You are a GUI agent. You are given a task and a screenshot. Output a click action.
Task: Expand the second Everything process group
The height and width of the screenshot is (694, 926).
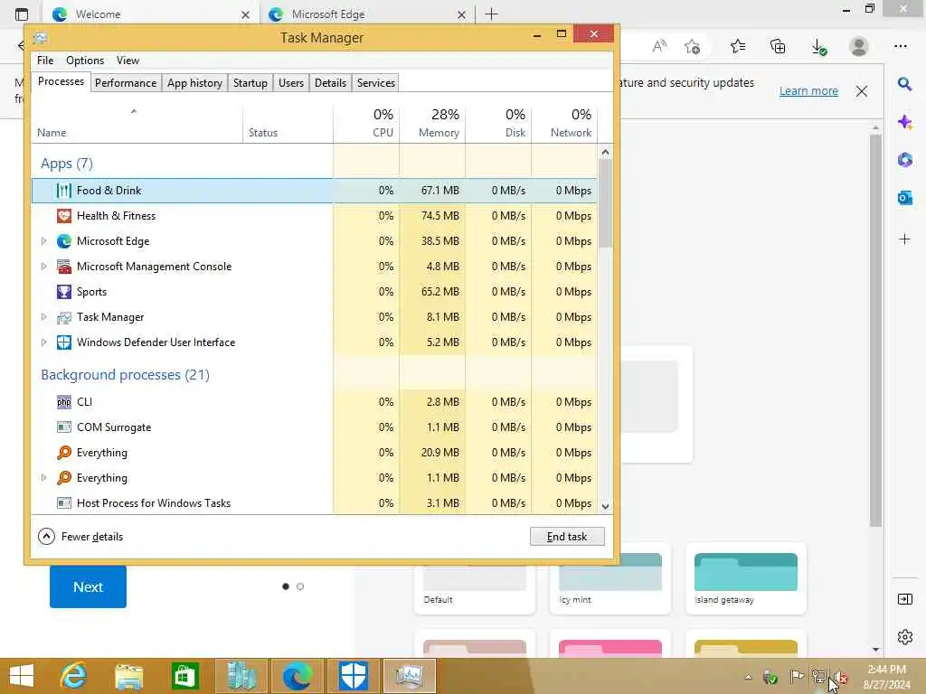click(x=43, y=478)
